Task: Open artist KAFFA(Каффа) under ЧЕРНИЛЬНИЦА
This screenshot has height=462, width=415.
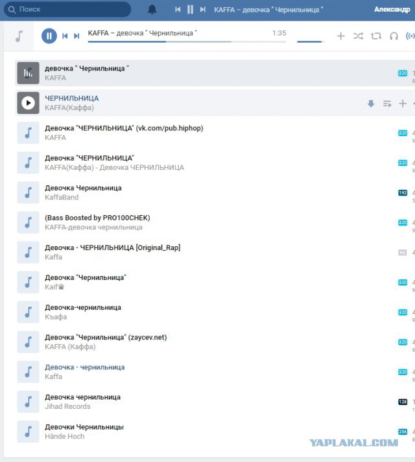Action: 69,108
